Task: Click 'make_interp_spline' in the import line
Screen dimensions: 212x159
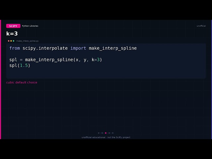Action: 113,48
